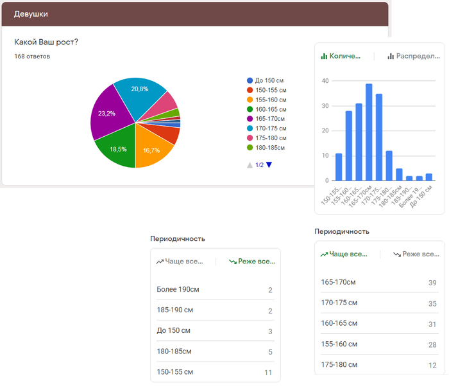Select 'Чаще все...' tab in left Периодичность panel
Viewport: 449px width, 390px height.
point(180,261)
